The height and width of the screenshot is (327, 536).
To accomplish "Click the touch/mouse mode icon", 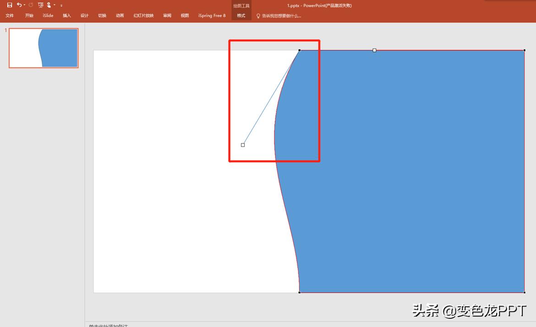I will coord(49,5).
